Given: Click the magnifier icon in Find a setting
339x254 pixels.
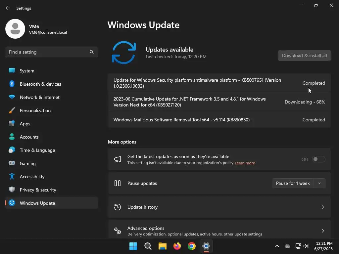Looking at the screenshot, I should point(92,52).
